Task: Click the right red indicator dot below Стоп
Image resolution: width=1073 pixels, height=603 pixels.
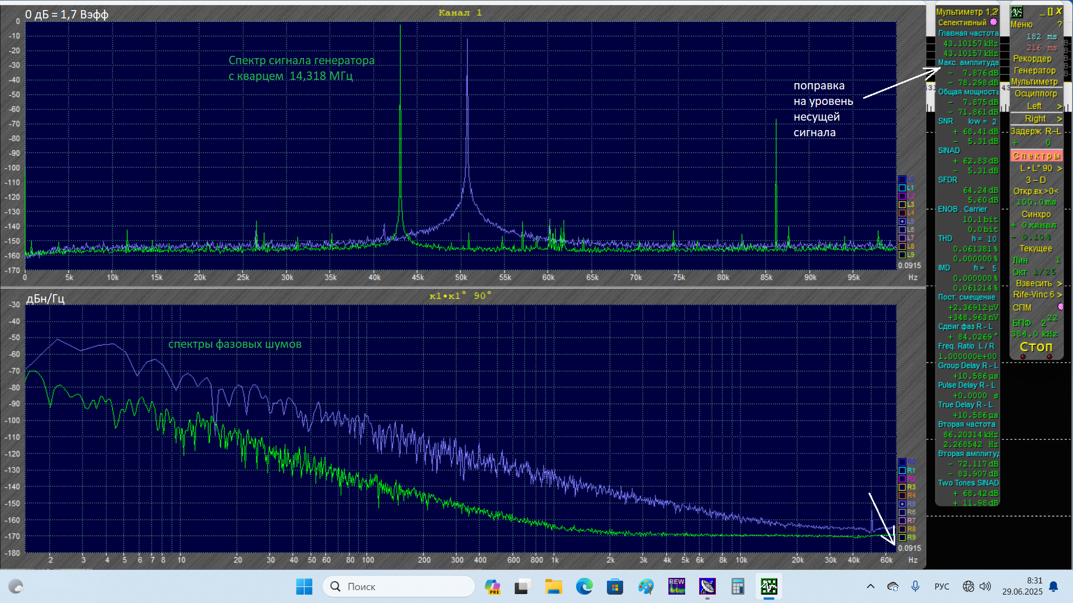Action: (1049, 357)
